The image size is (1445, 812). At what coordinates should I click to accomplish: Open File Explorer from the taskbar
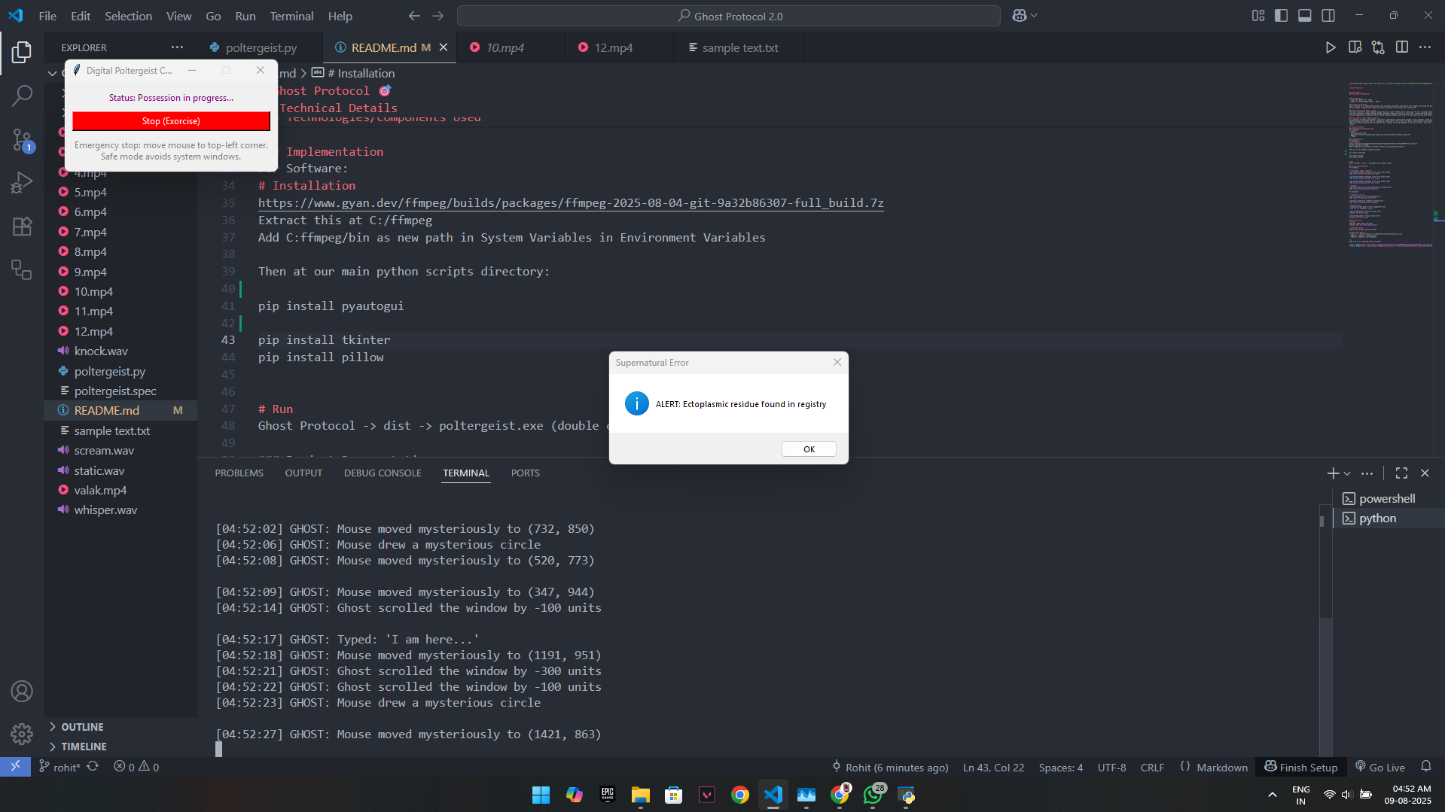coord(640,795)
